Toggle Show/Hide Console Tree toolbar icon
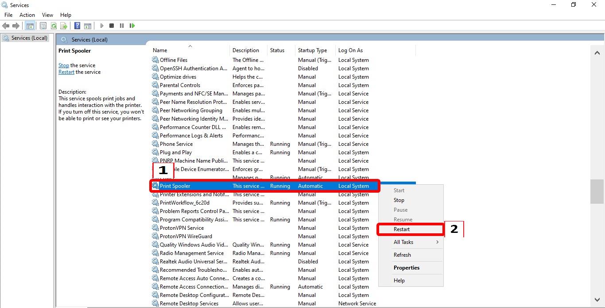The image size is (605, 308). (x=30, y=26)
